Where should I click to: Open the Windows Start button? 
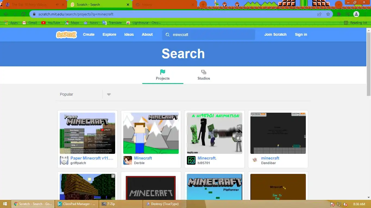click(x=5, y=204)
